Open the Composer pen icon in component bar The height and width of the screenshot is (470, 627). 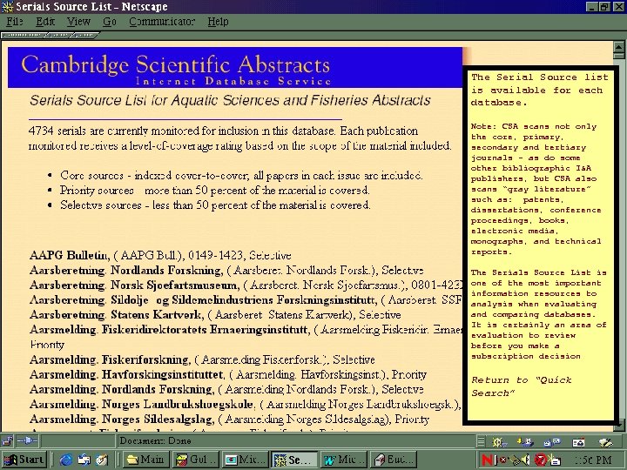pos(605,441)
